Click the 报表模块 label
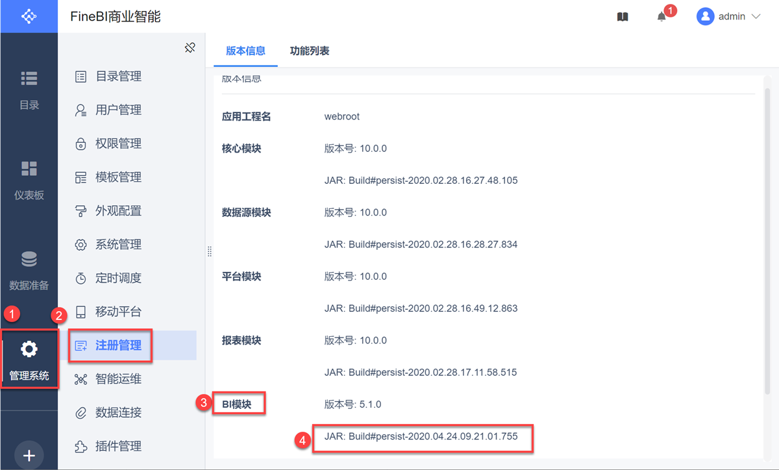The width and height of the screenshot is (779, 470). tap(241, 340)
